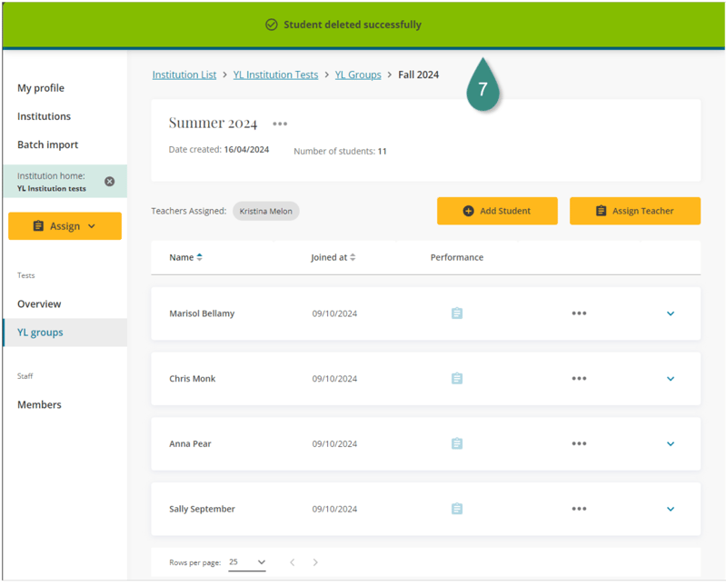Open Batch import from sidebar
The width and height of the screenshot is (726, 586).
click(48, 144)
